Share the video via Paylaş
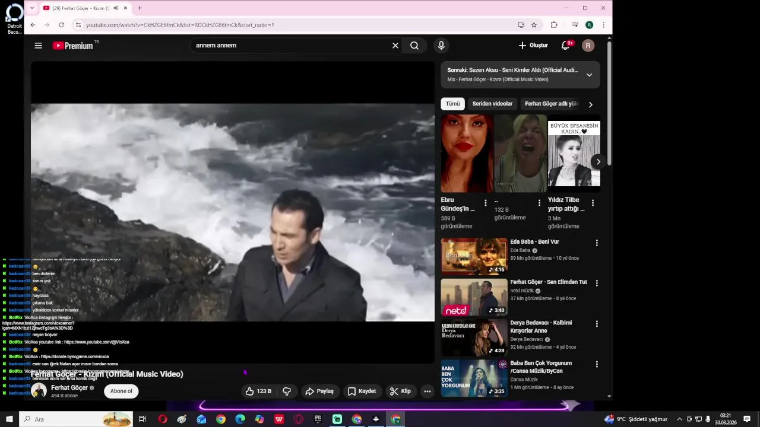This screenshot has width=760, height=427. pos(319,391)
